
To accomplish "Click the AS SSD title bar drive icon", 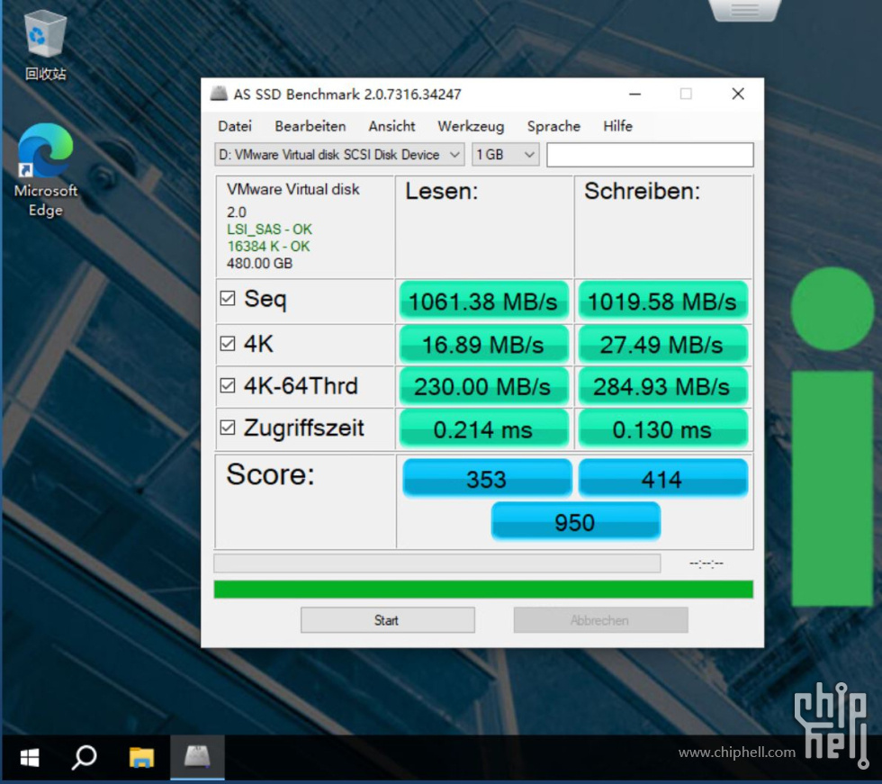I will pos(219,94).
